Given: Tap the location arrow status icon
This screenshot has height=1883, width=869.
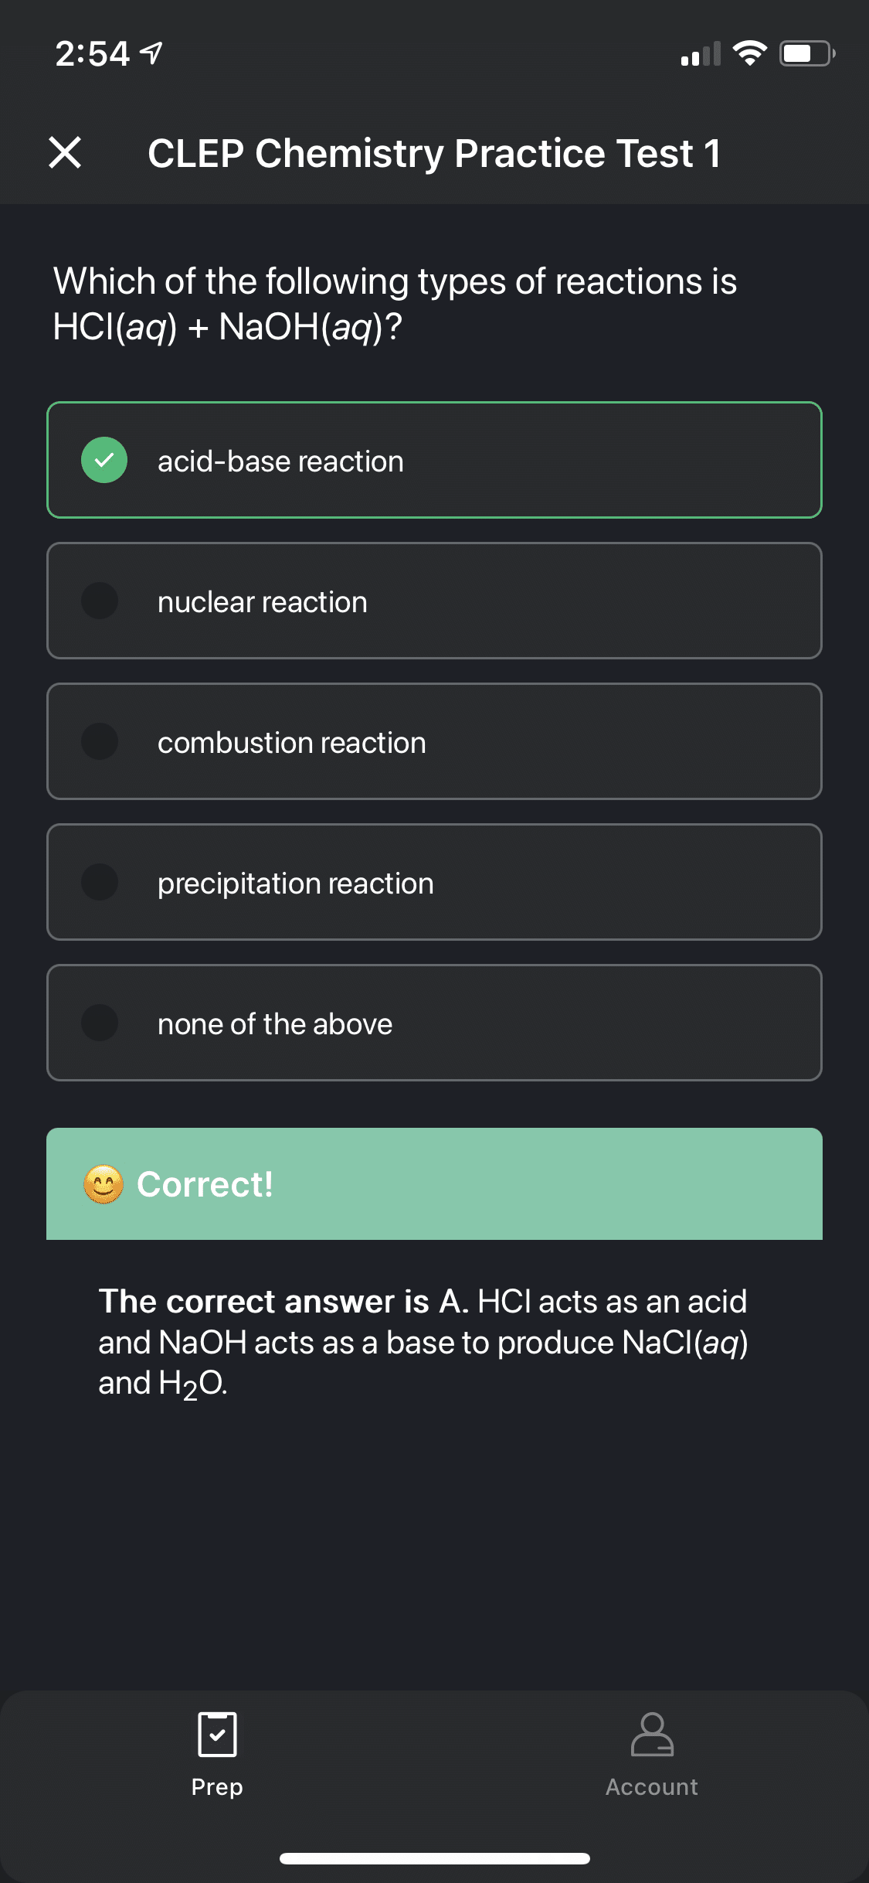Looking at the screenshot, I should point(151,53).
